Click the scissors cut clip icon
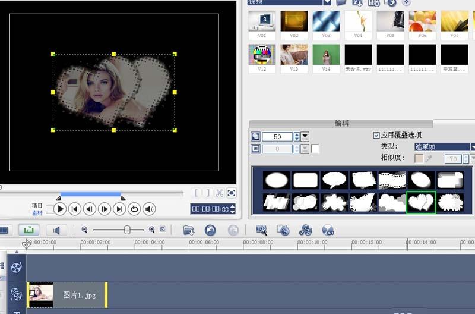 coord(219,193)
